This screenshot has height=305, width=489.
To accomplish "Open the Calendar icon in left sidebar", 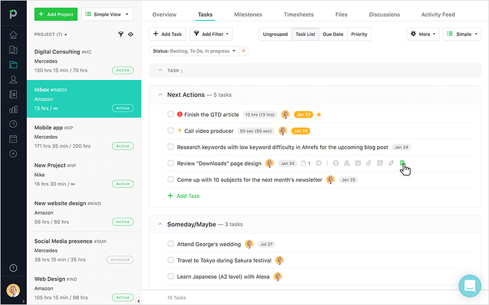I will [x=13, y=139].
